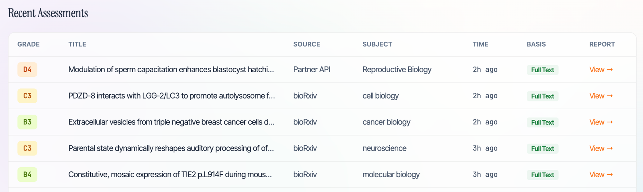Open View link for Extracellular vesicles paper
Image resolution: width=643 pixels, height=192 pixels.
click(x=601, y=122)
